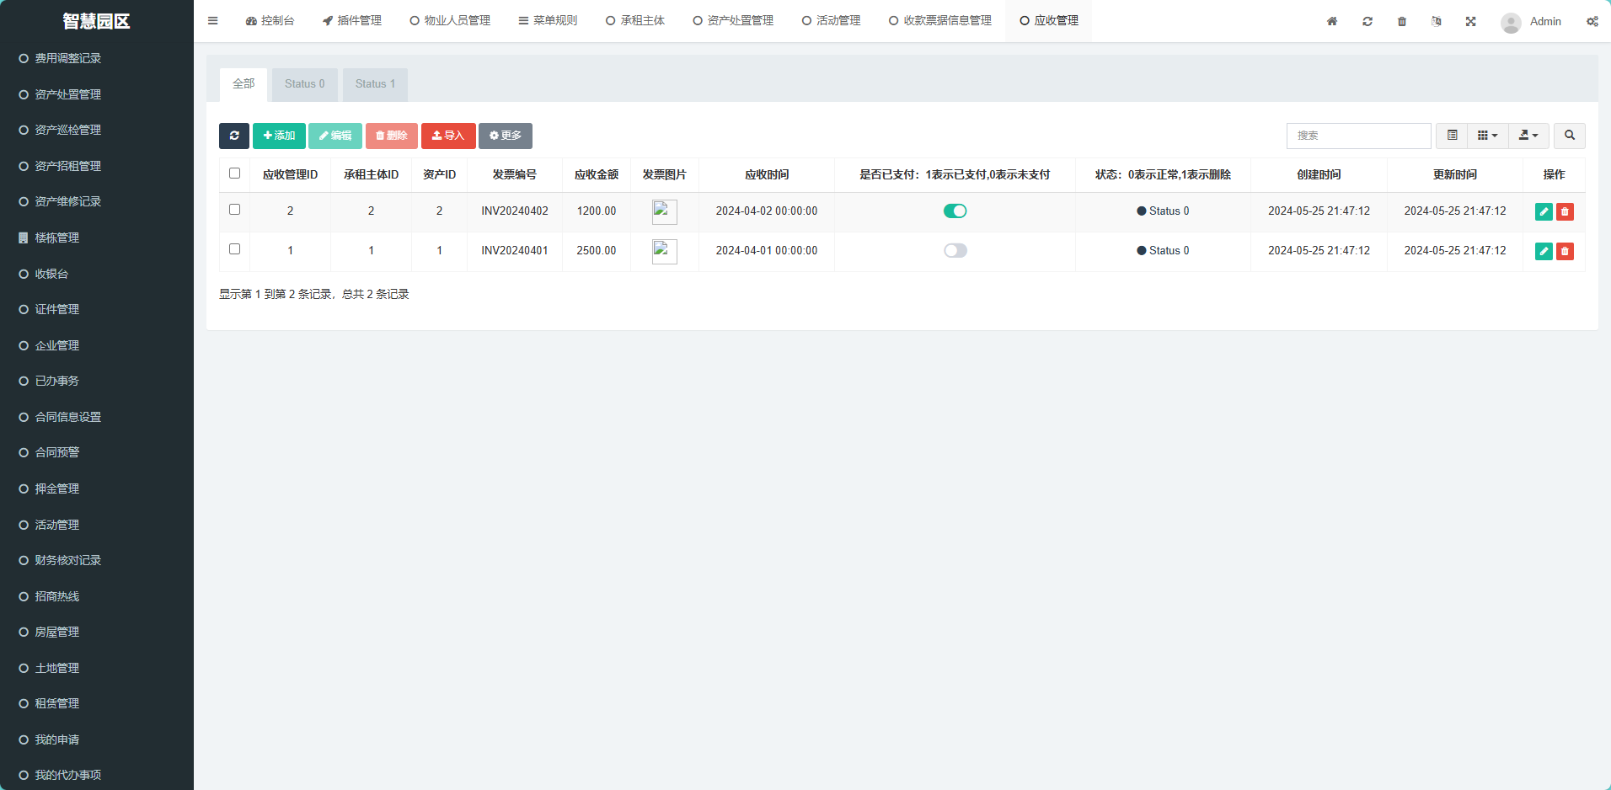
Task: Open the columns grid dropdown
Action: coord(1487,136)
